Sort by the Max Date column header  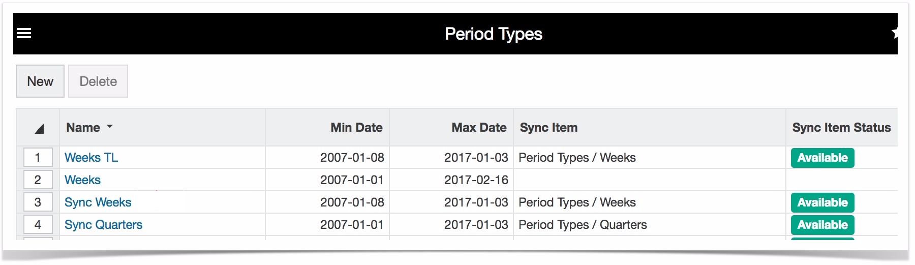click(479, 128)
